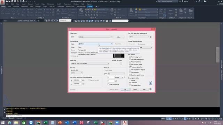Open Word from the taskbar
The height and width of the screenshot is (125, 223).
(x=74, y=123)
